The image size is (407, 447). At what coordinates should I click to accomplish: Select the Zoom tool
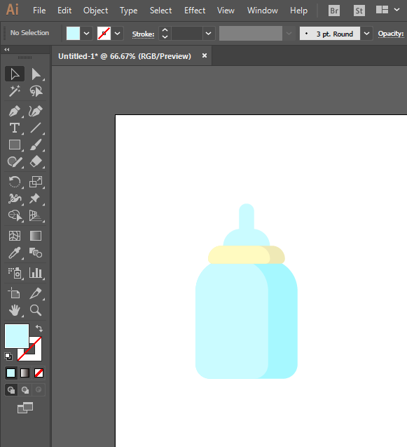pyautogui.click(x=36, y=310)
